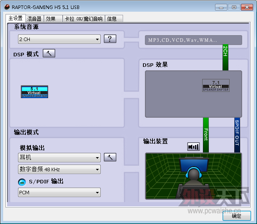Expand the 耳机 analog output dropdown

tap(59, 158)
